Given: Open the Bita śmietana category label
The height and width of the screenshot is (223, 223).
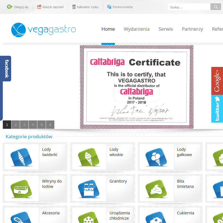Looking at the screenshot, I should tap(185, 184).
